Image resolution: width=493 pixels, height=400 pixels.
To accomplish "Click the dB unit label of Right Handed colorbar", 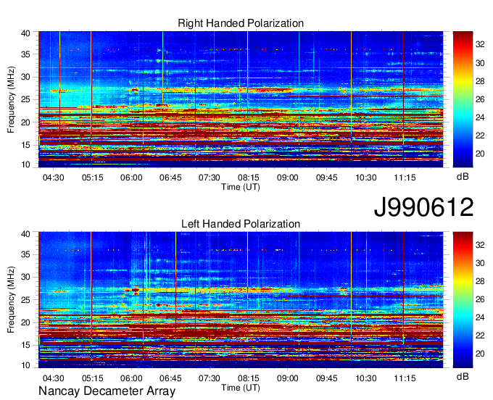I will click(x=463, y=176).
